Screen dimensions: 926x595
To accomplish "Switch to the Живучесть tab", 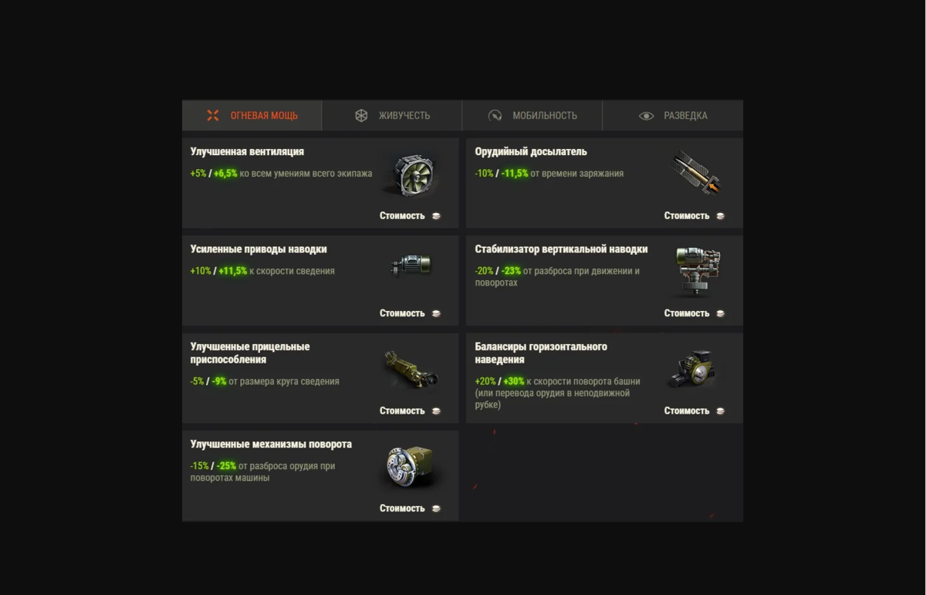I will tap(392, 116).
